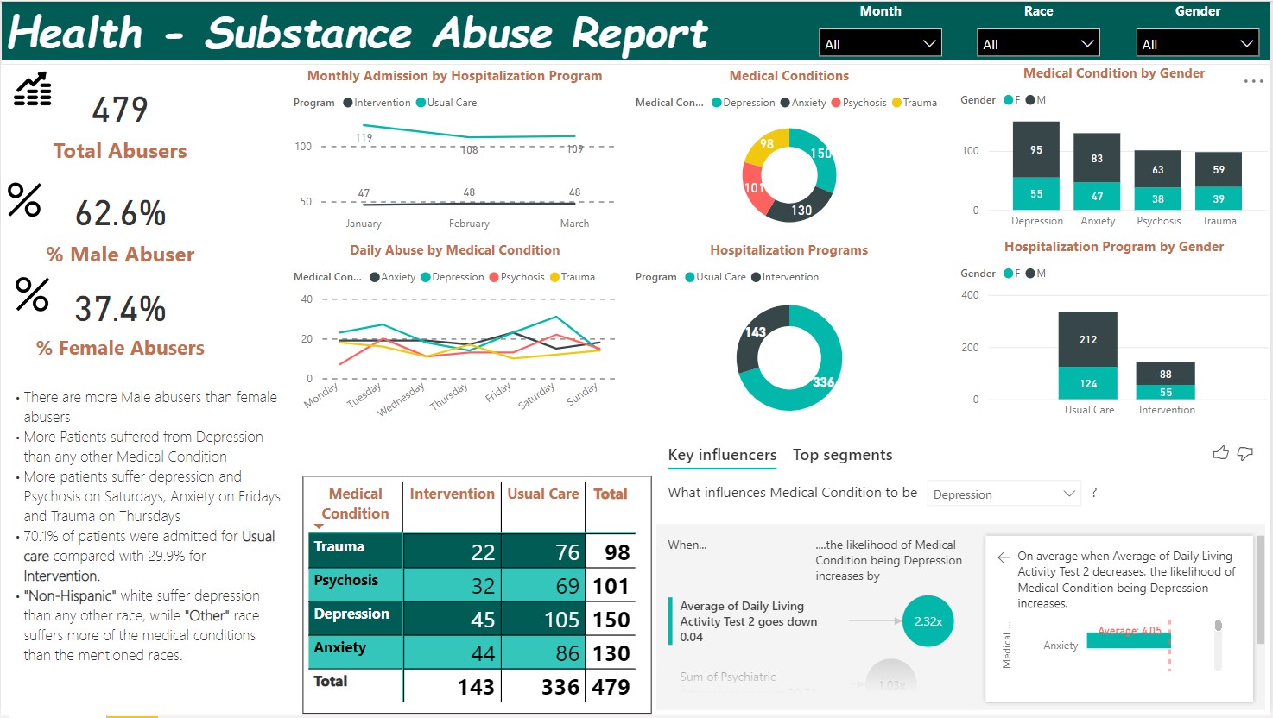Click the Usual Care column header in table
1273x718 pixels.
tap(542, 494)
